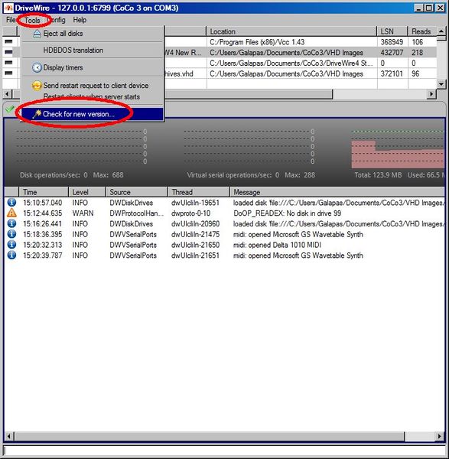This screenshot has height=459, width=449.
Task: Click the smiley icon beside Send restart request
Action: click(x=37, y=86)
